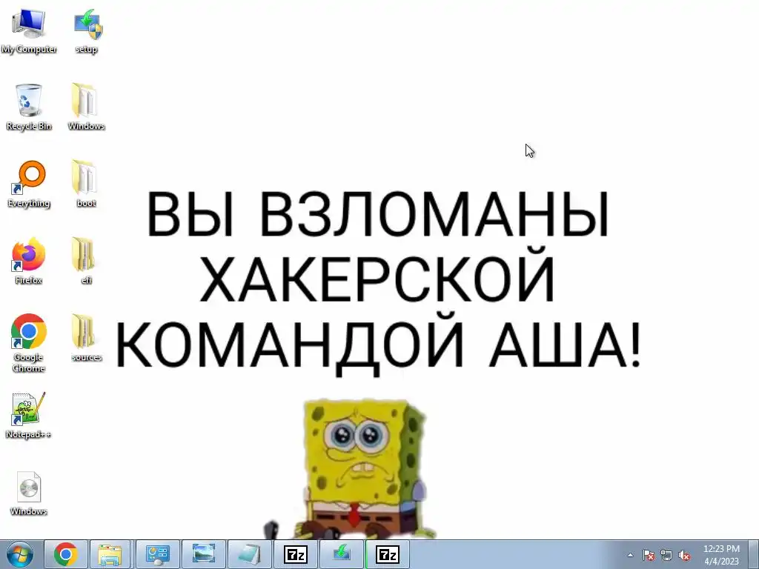This screenshot has width=759, height=569.
Task: Select the Windows disc image file
Action: point(29,493)
